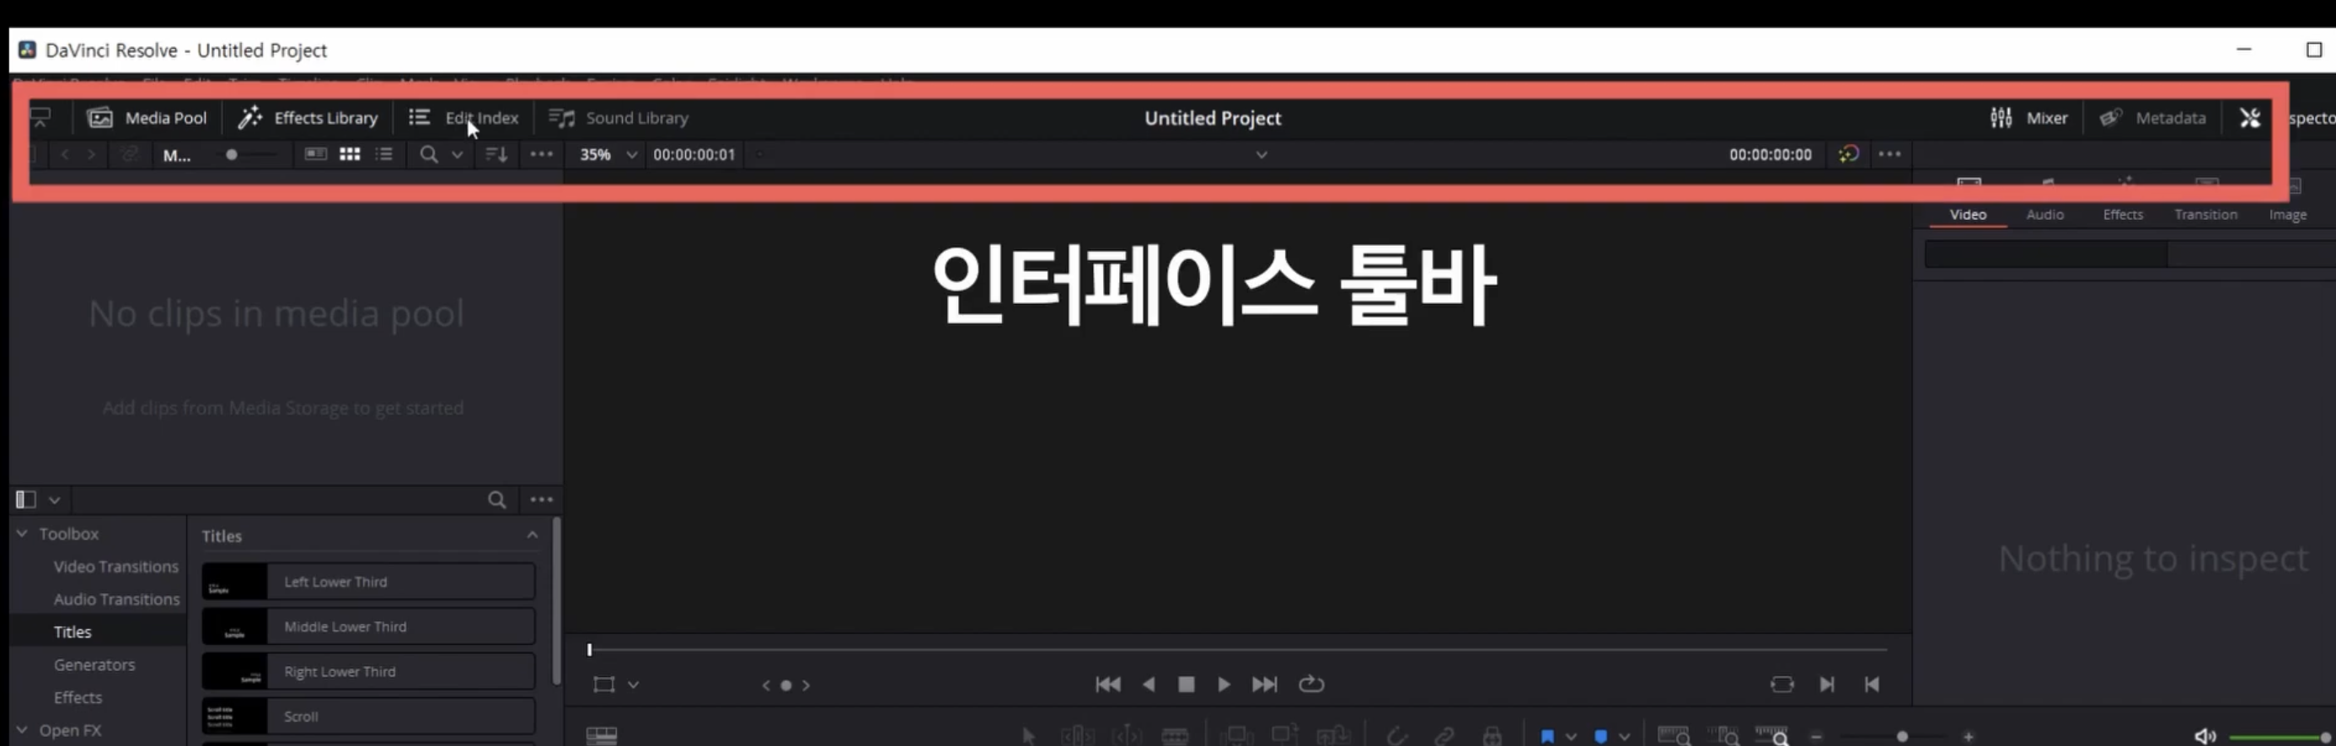Viewport: 2336px width, 746px height.
Task: Switch media pool to list view
Action: [384, 154]
